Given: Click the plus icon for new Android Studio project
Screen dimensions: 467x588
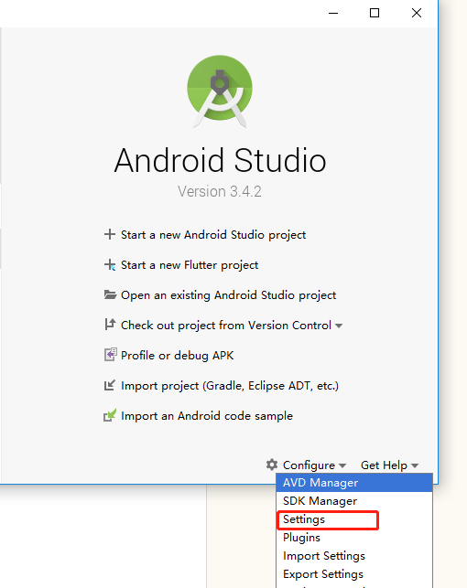Looking at the screenshot, I should 110,234.
